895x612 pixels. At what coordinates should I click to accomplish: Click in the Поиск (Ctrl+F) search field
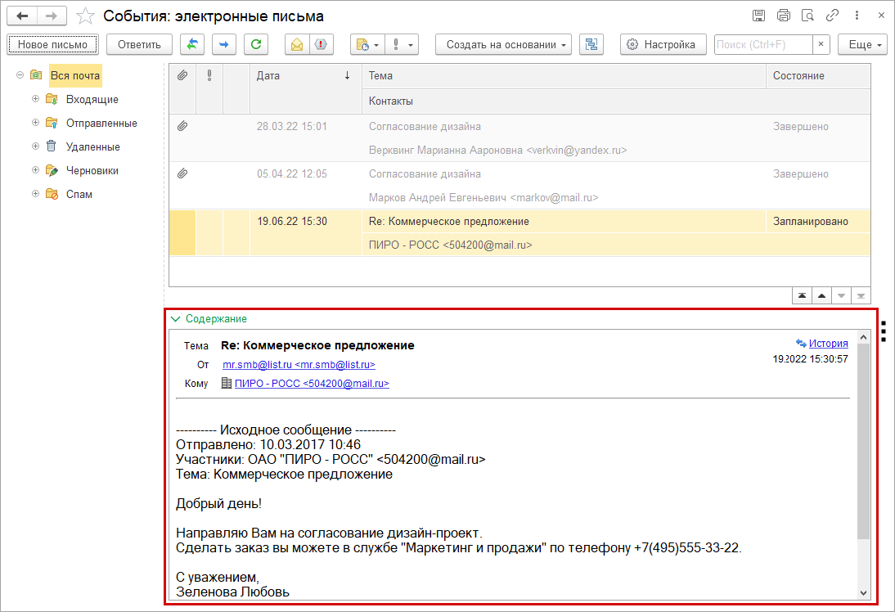tap(763, 44)
